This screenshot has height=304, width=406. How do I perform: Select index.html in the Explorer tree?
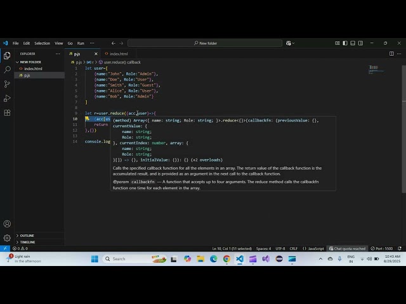pyautogui.click(x=33, y=68)
